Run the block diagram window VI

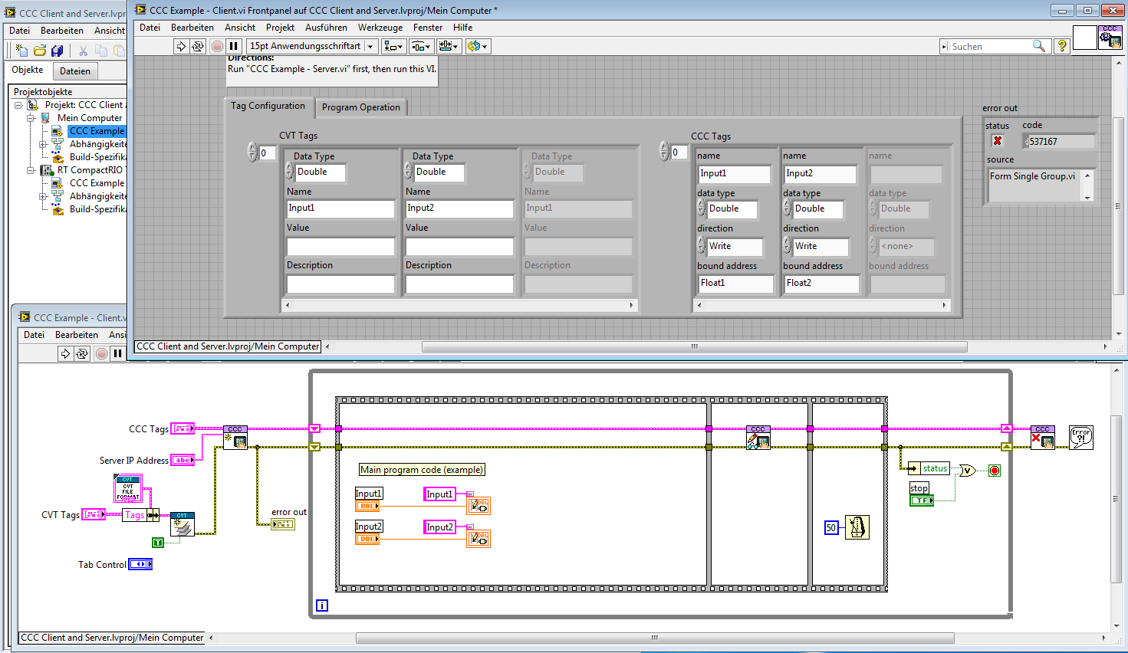tap(65, 353)
